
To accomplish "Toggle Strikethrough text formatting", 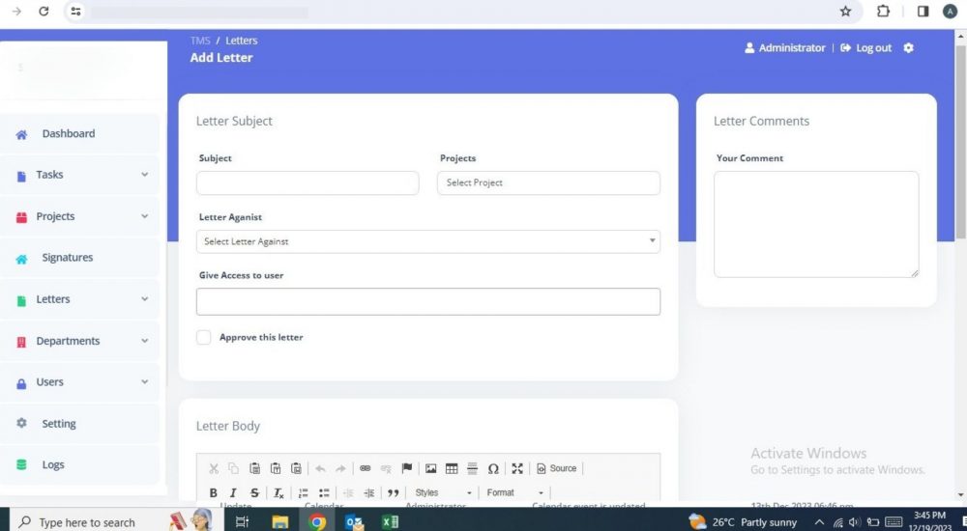I will pyautogui.click(x=254, y=493).
